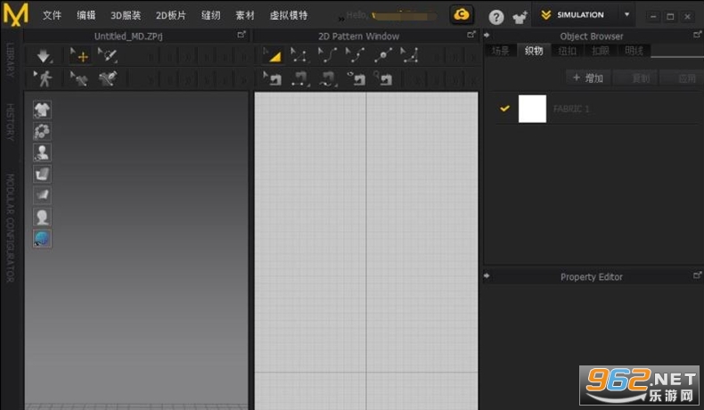Select the triangle-corner dart tool in 2D toolbar

pos(410,55)
